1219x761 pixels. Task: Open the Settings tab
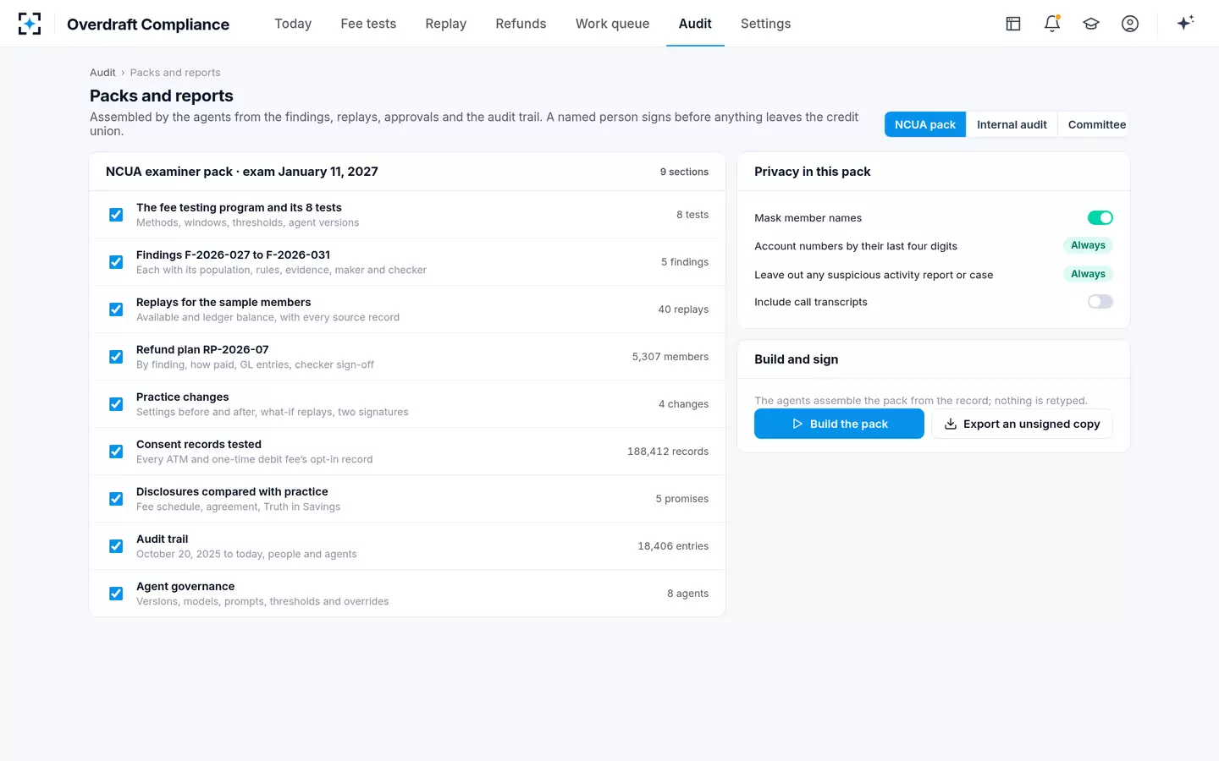click(765, 24)
